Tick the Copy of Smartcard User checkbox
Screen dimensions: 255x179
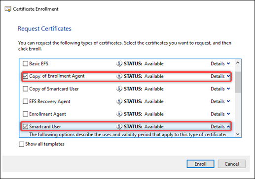point(25,89)
